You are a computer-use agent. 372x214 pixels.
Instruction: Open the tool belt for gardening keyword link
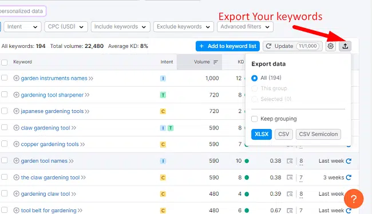click(49, 211)
